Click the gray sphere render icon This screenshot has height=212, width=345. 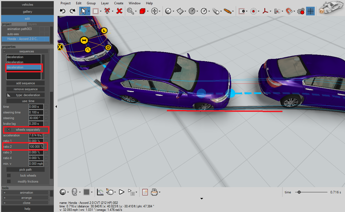tap(63, 192)
